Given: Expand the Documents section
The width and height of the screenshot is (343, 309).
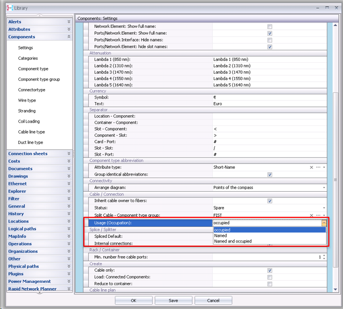Looking at the screenshot, I should [39, 169].
